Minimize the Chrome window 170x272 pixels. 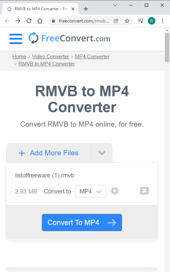pos(131,5)
